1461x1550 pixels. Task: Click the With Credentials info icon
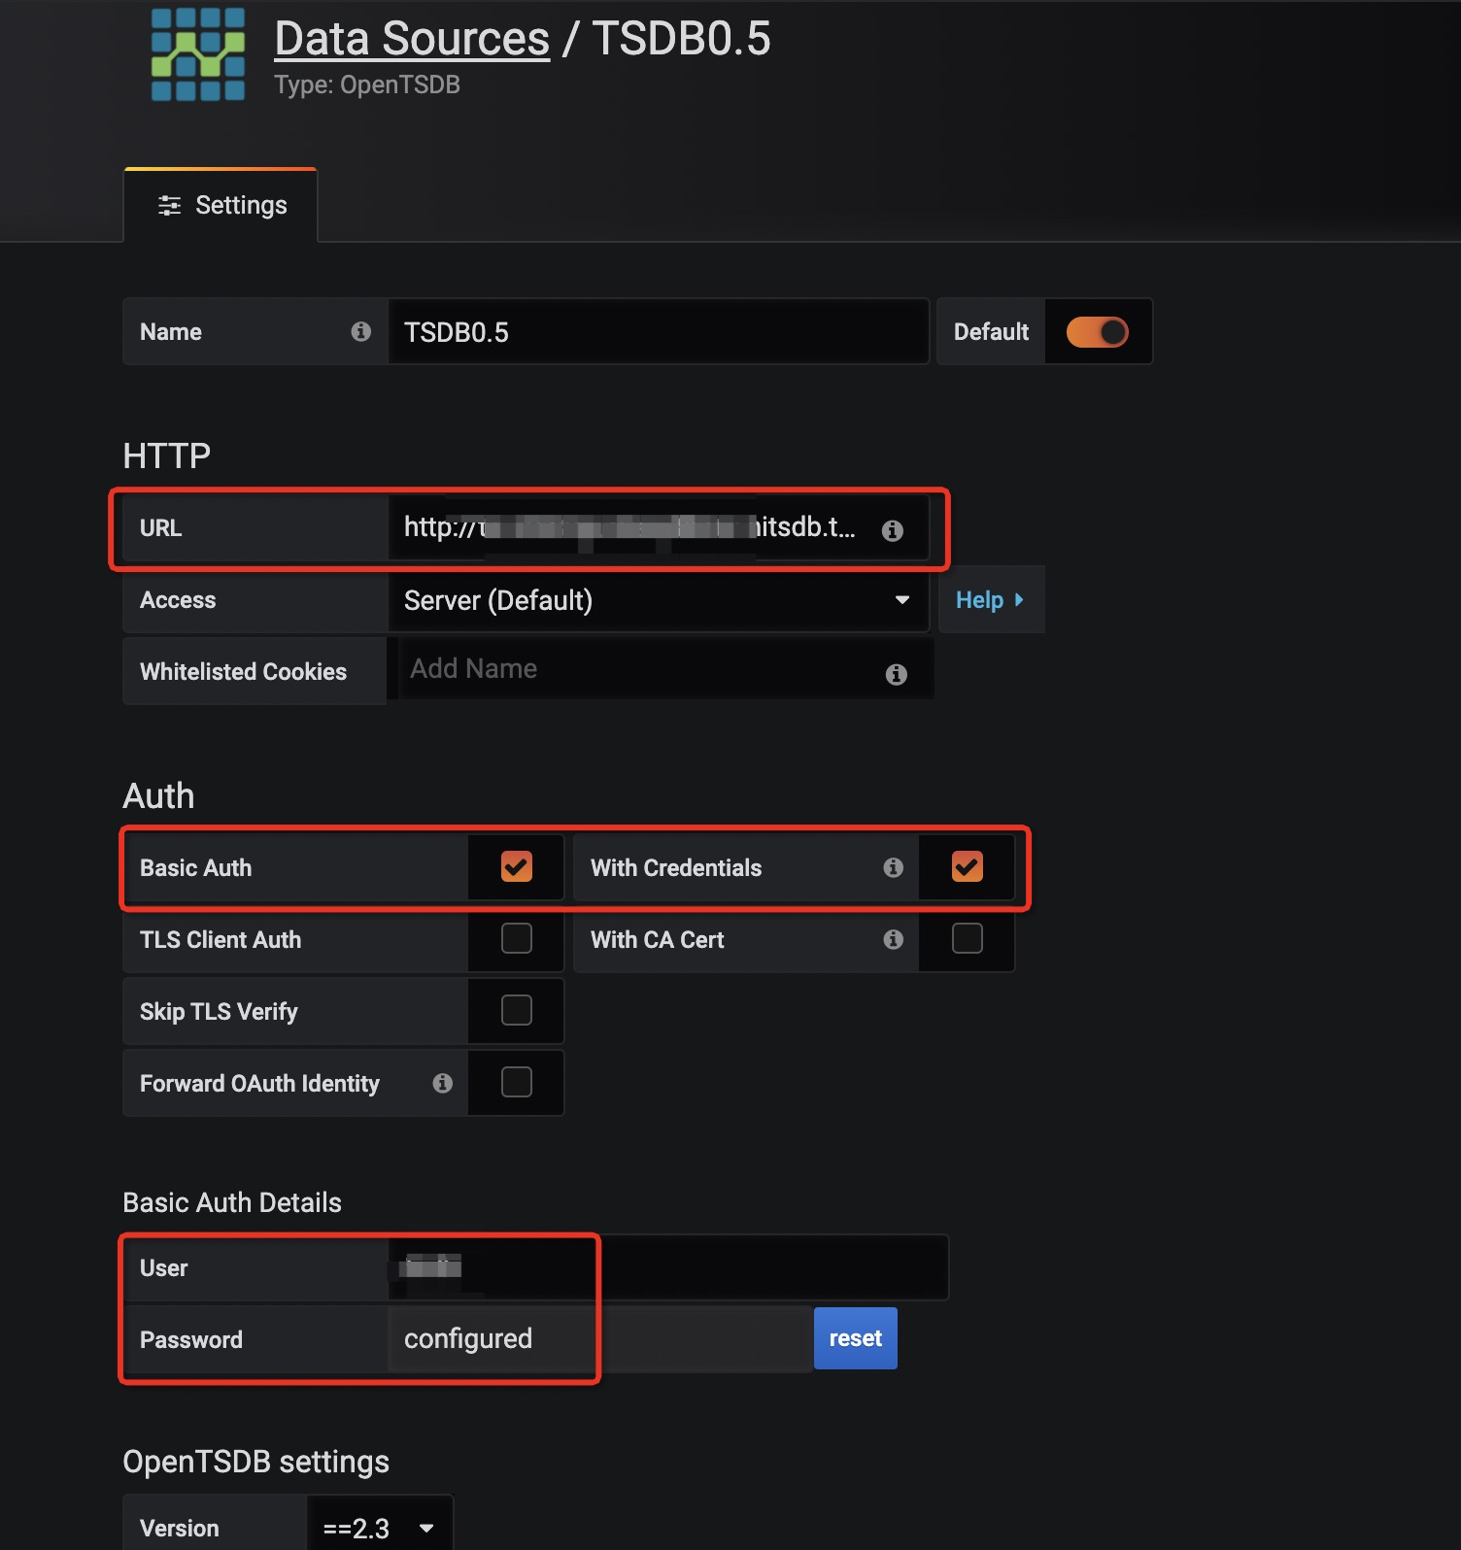[x=894, y=867]
